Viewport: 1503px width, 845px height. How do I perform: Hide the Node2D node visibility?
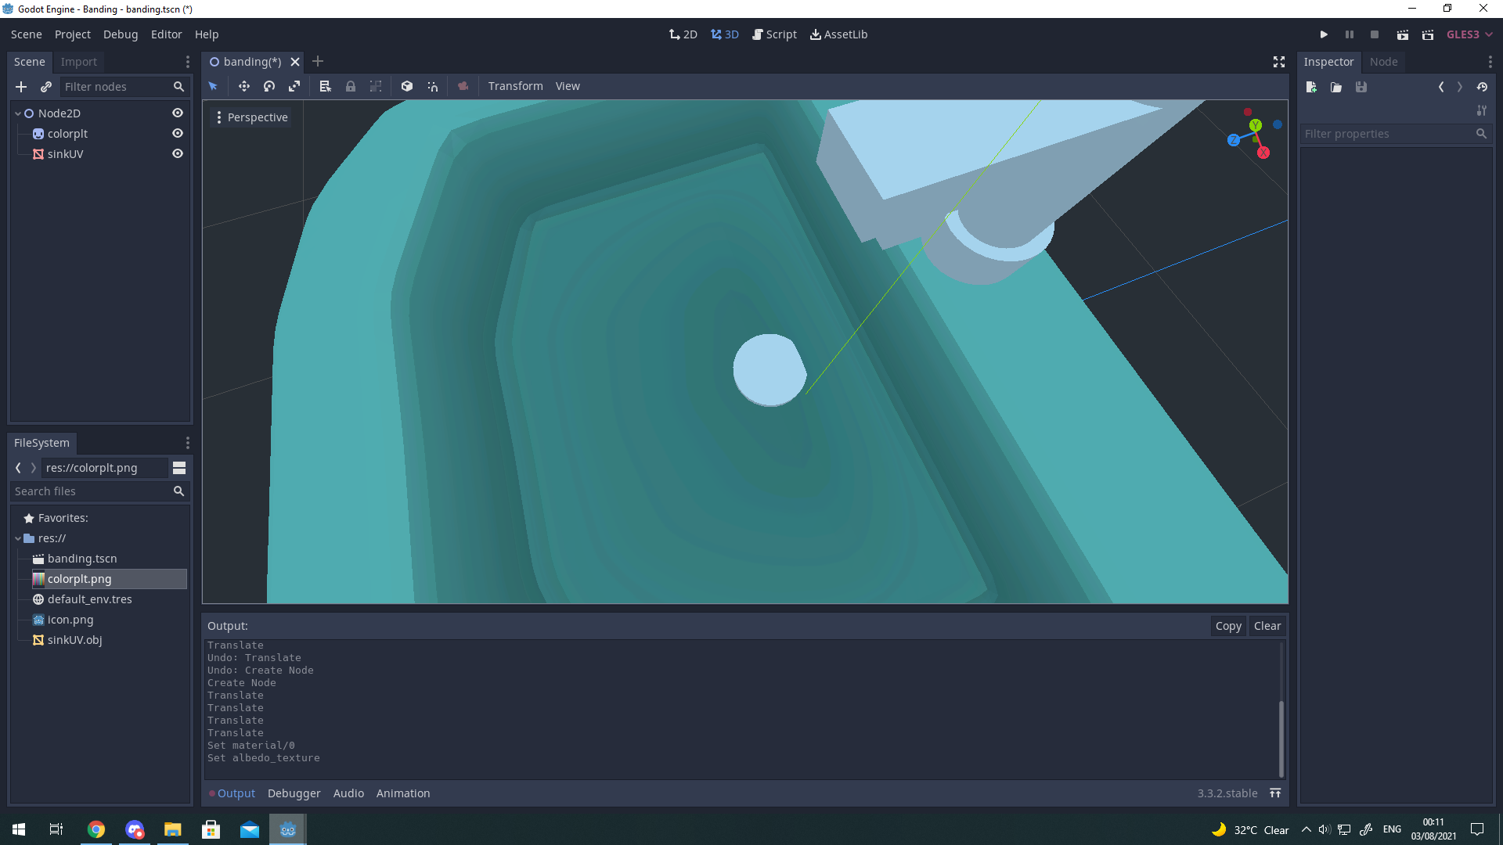(178, 113)
